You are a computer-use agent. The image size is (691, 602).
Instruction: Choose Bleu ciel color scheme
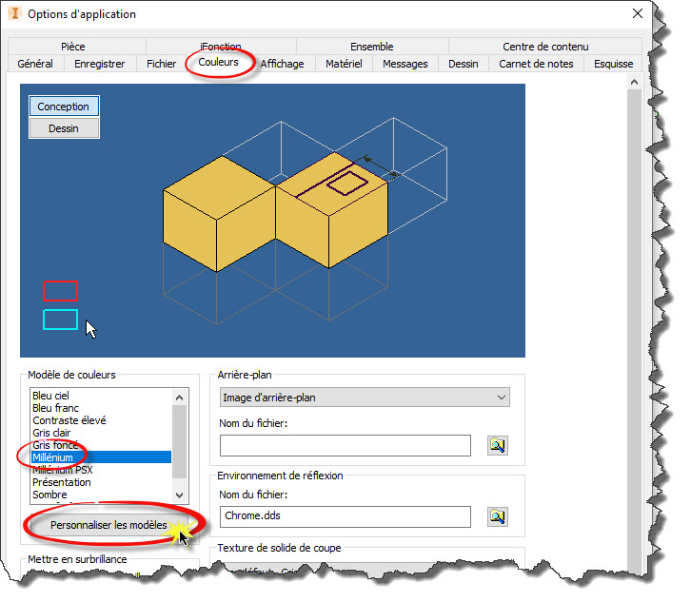coord(51,396)
